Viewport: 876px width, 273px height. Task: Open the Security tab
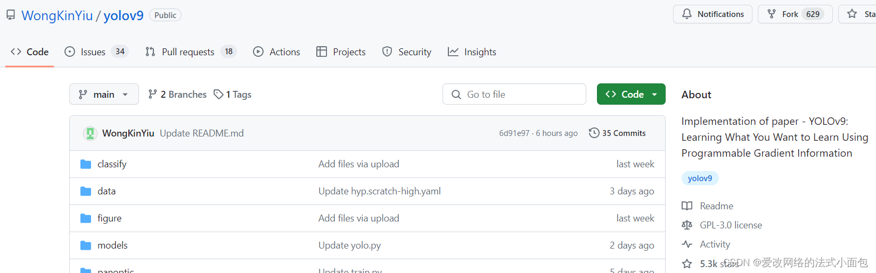[x=407, y=52]
